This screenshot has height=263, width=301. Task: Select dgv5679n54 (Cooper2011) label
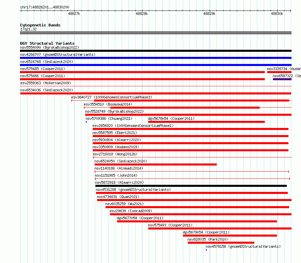206,232
